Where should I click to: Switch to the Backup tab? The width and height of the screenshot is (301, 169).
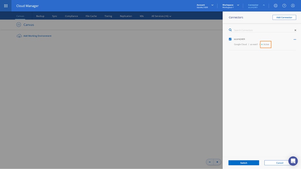[40, 16]
